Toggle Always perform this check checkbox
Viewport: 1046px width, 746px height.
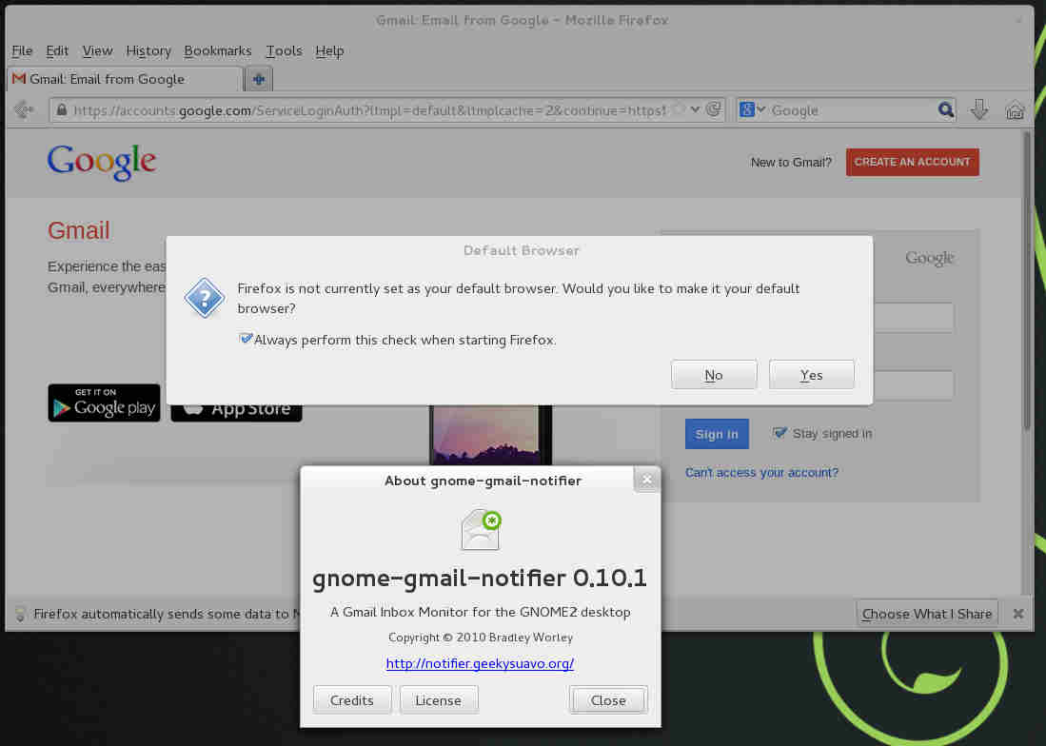tap(246, 339)
